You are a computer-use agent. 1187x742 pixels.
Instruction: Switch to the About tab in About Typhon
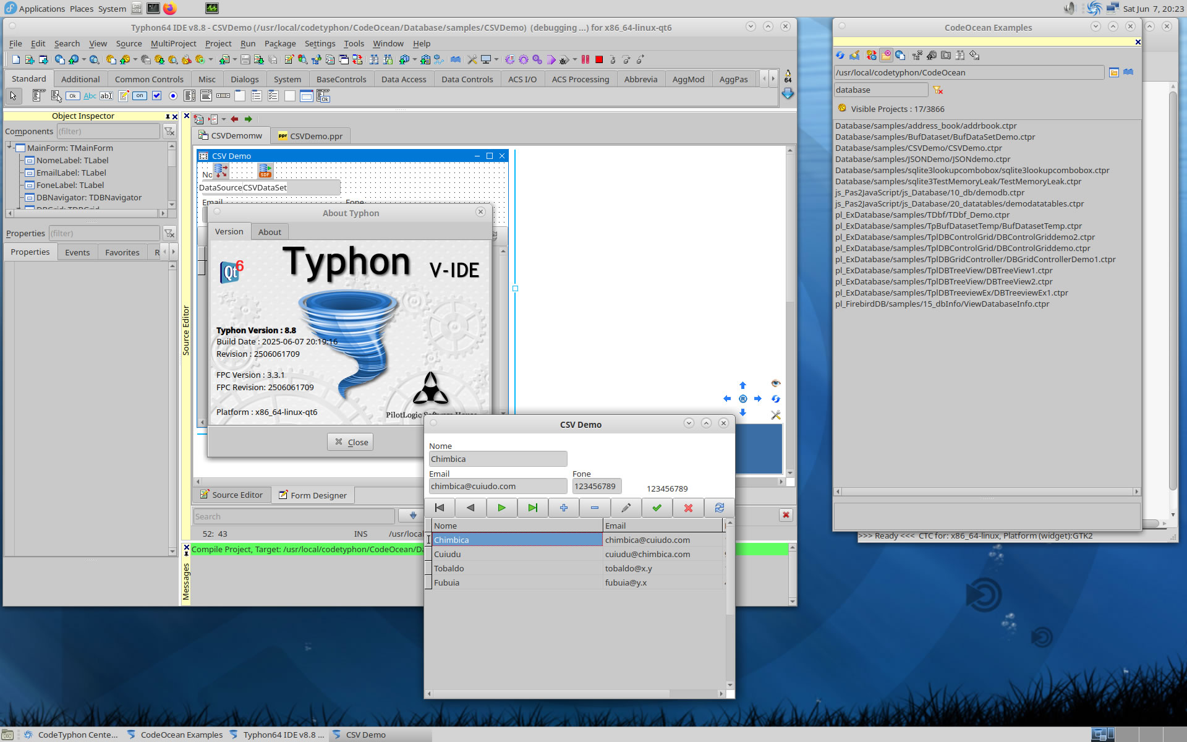pos(270,232)
